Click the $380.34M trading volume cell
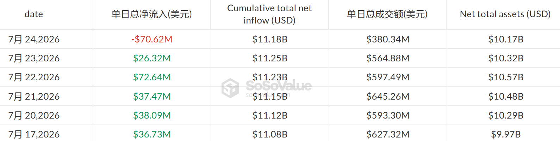 click(388, 39)
